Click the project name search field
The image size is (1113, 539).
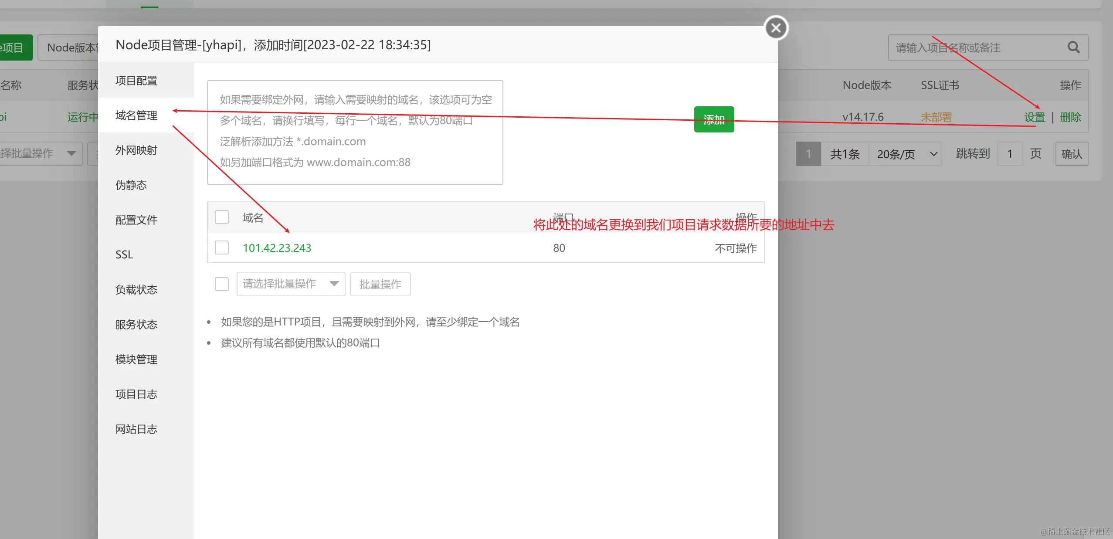tap(976, 47)
